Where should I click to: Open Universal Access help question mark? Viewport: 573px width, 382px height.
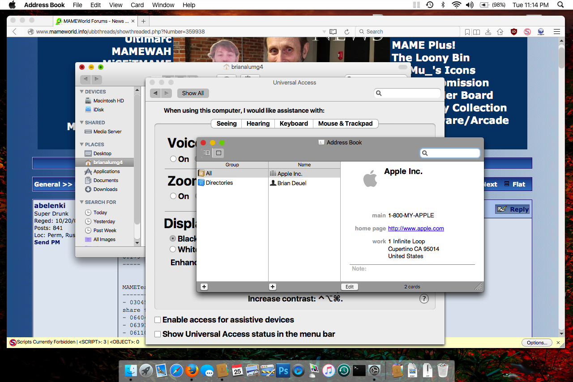pyautogui.click(x=424, y=299)
